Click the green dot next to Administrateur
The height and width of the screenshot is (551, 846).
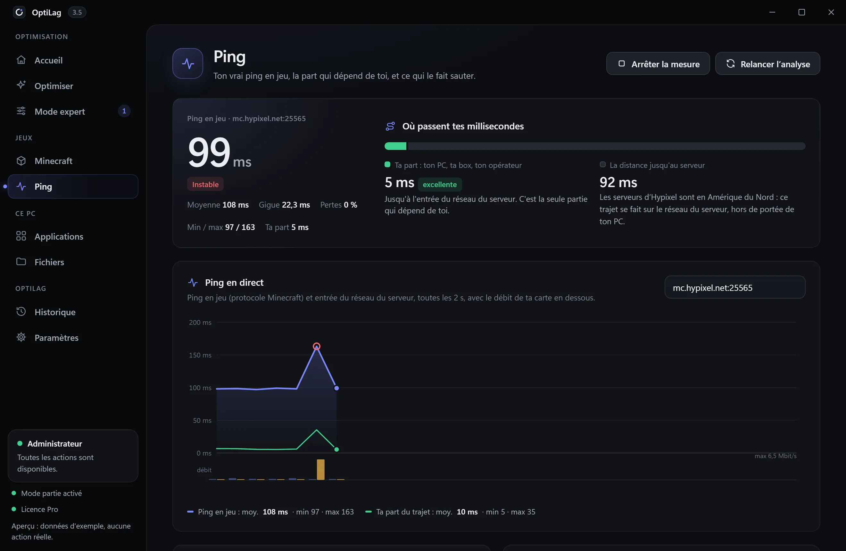pos(20,443)
